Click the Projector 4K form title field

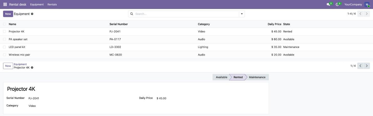(x=21, y=89)
